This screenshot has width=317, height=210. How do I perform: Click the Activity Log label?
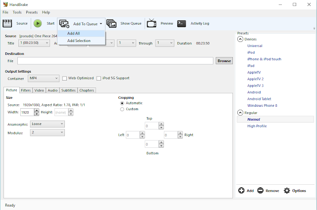coord(200,23)
